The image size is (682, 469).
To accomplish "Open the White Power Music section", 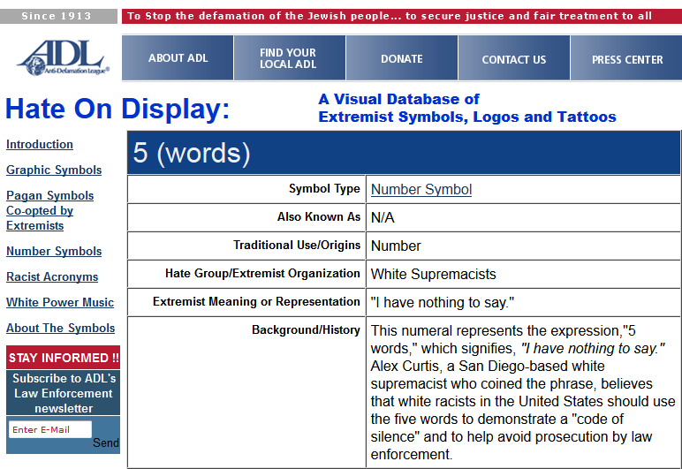I will [x=60, y=302].
